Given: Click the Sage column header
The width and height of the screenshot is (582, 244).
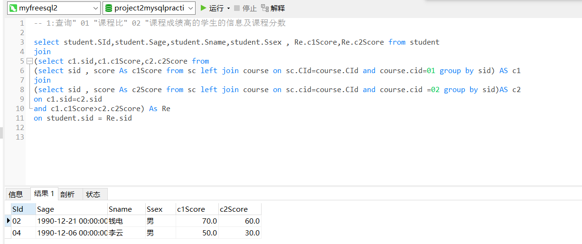Looking at the screenshot, I should (x=72, y=209).
